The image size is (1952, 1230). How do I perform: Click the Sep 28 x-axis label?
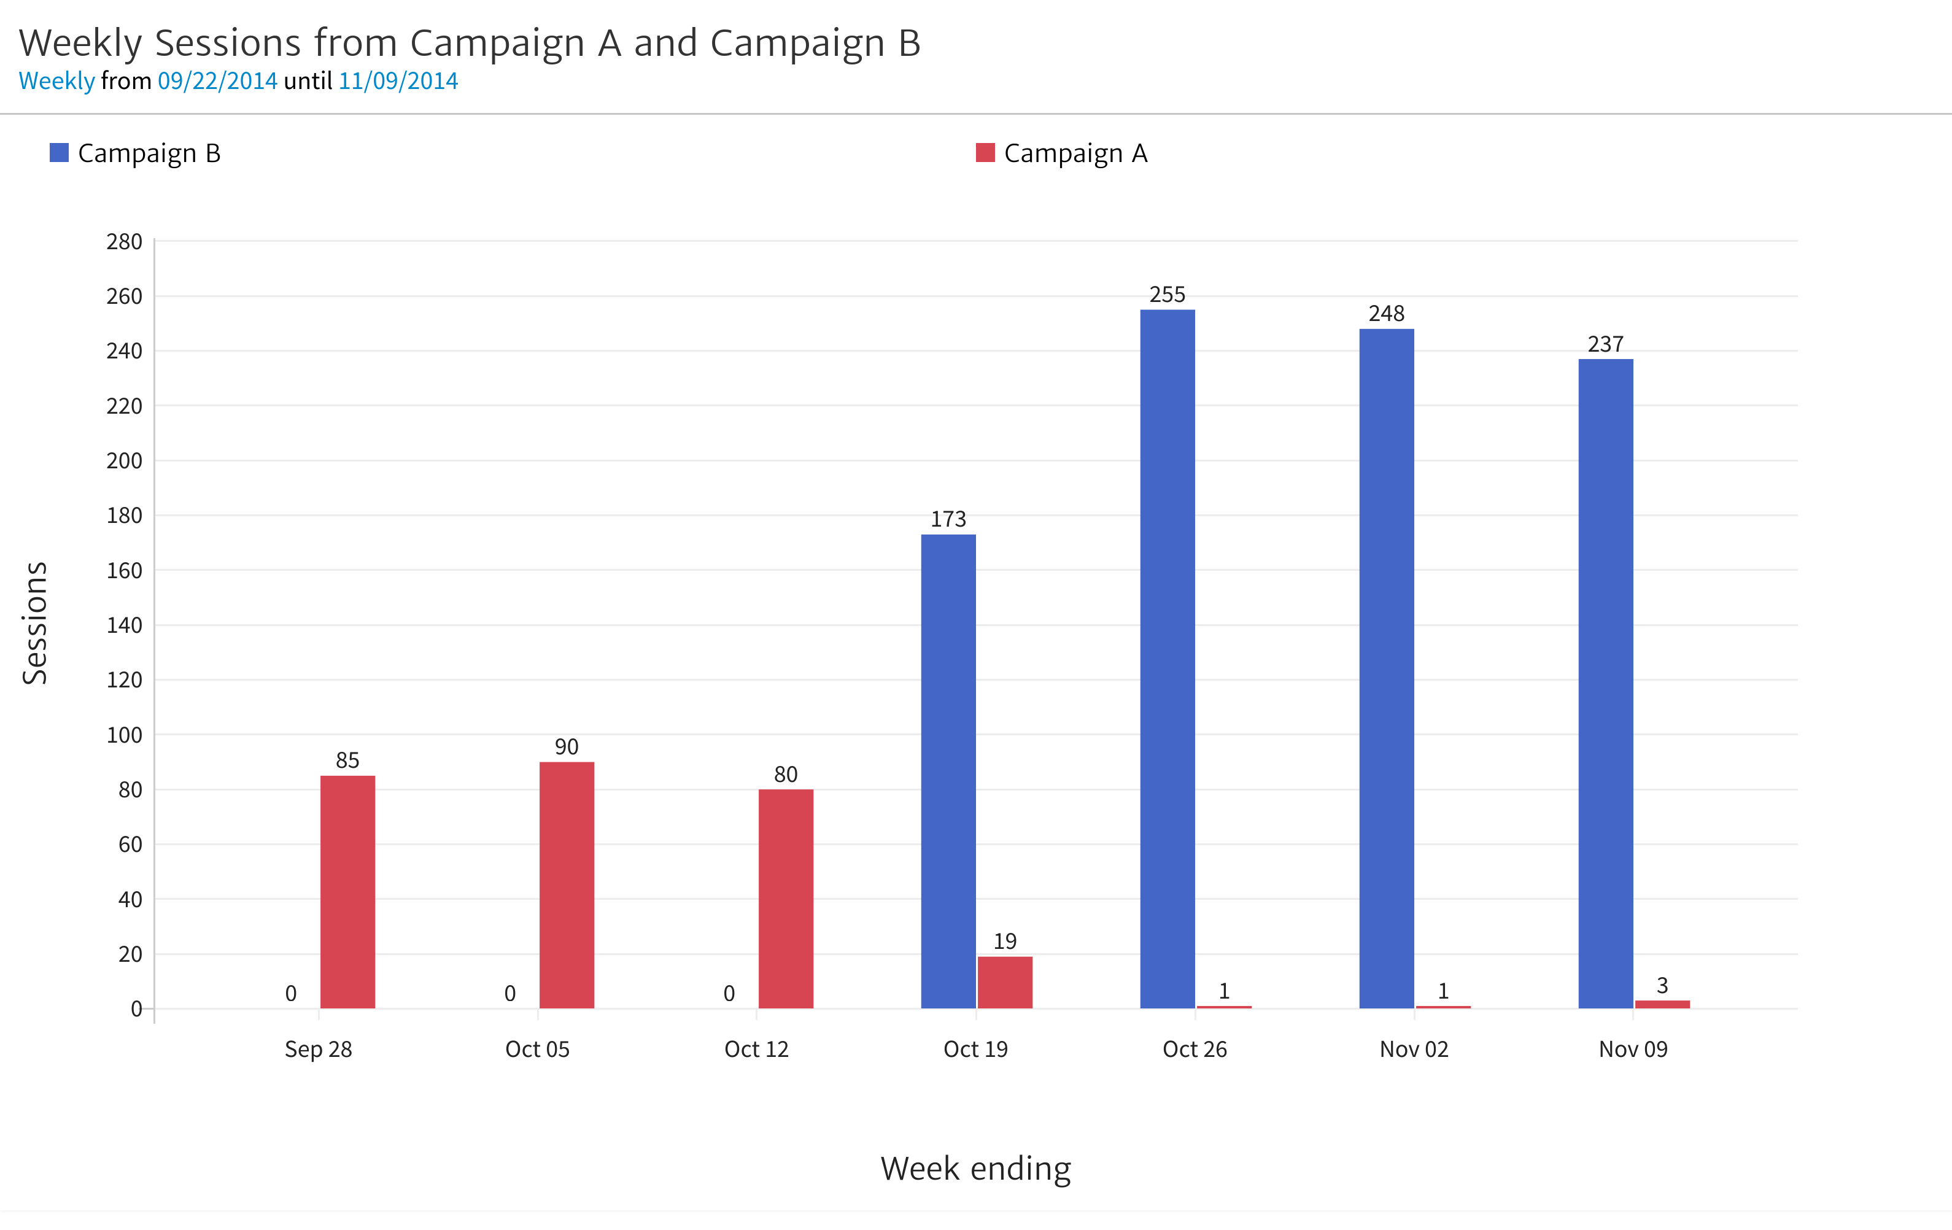[x=319, y=1049]
